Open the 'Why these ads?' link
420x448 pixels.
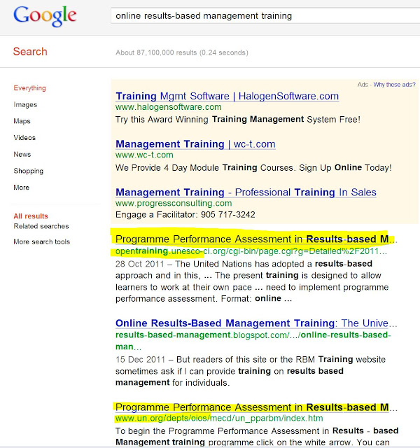(x=394, y=85)
